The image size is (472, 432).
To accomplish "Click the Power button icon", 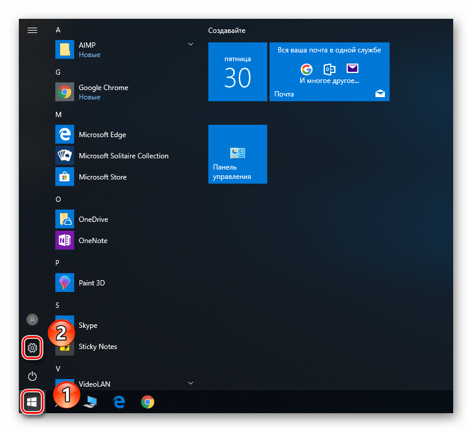I will (32, 376).
